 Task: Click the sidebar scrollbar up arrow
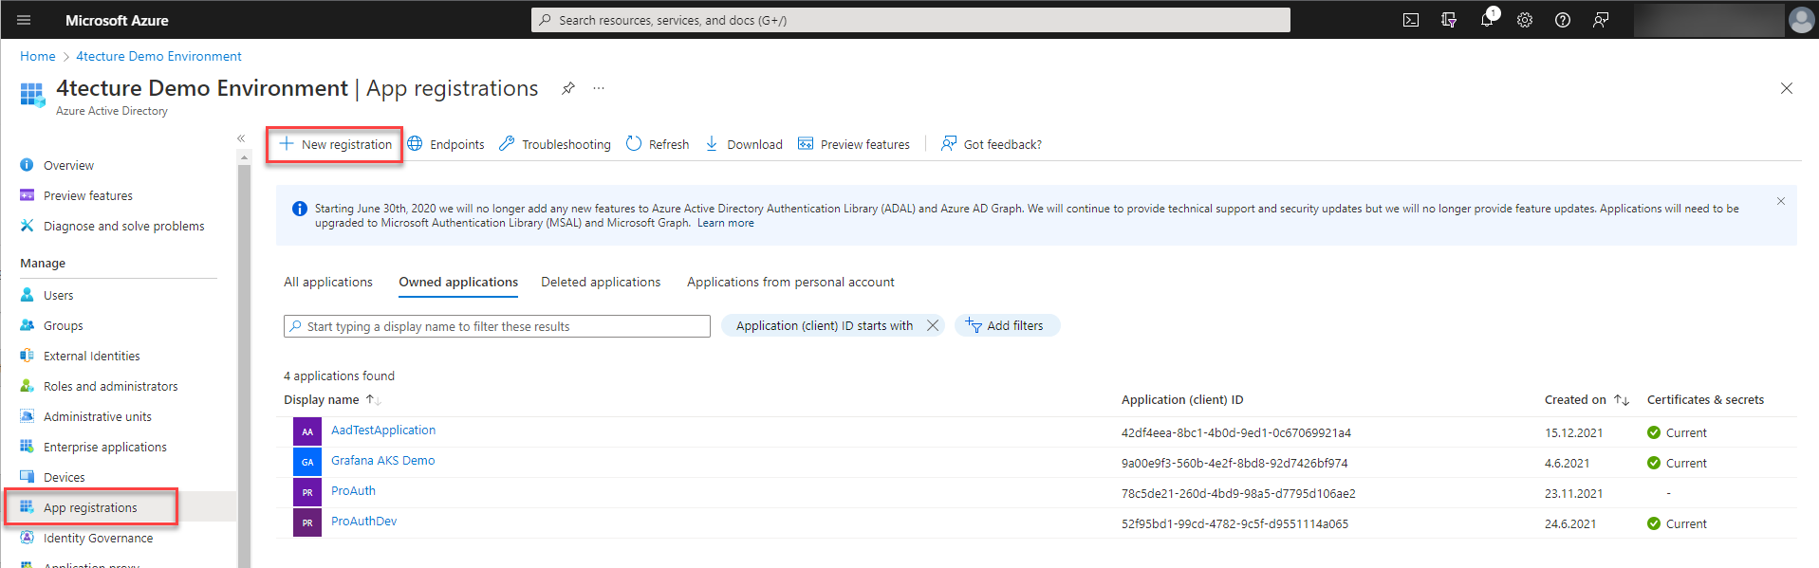coord(244,158)
